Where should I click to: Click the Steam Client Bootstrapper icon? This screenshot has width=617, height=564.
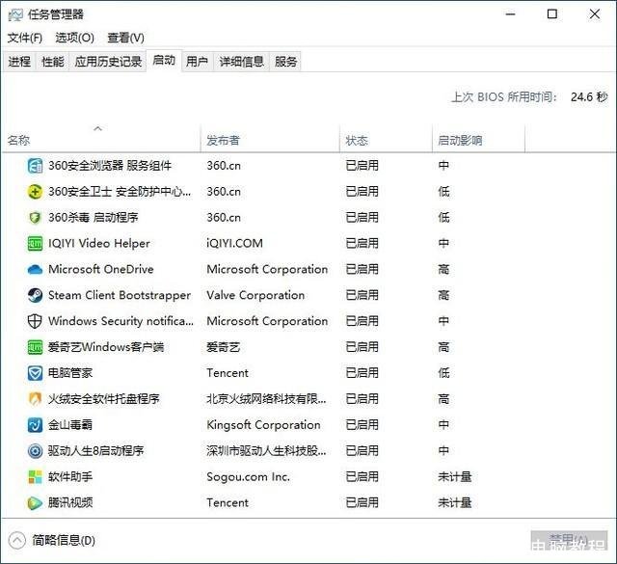point(36,296)
